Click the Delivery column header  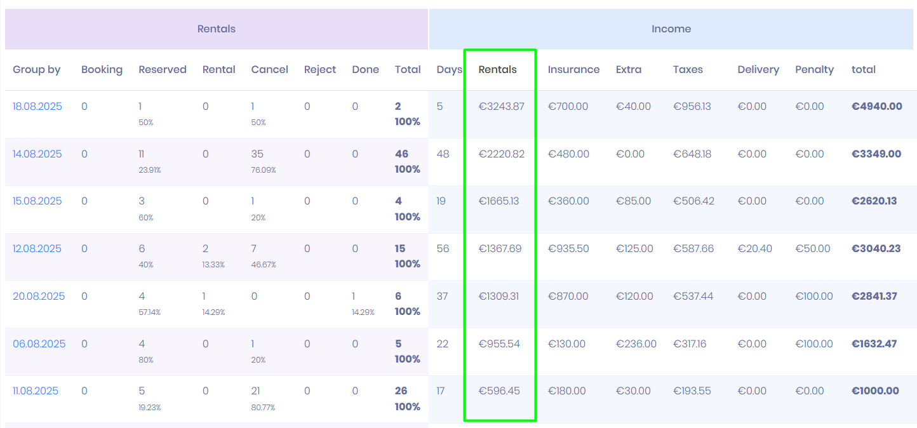[x=758, y=70]
